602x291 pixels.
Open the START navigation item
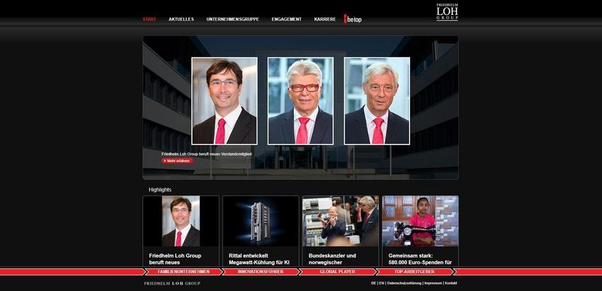click(x=149, y=19)
